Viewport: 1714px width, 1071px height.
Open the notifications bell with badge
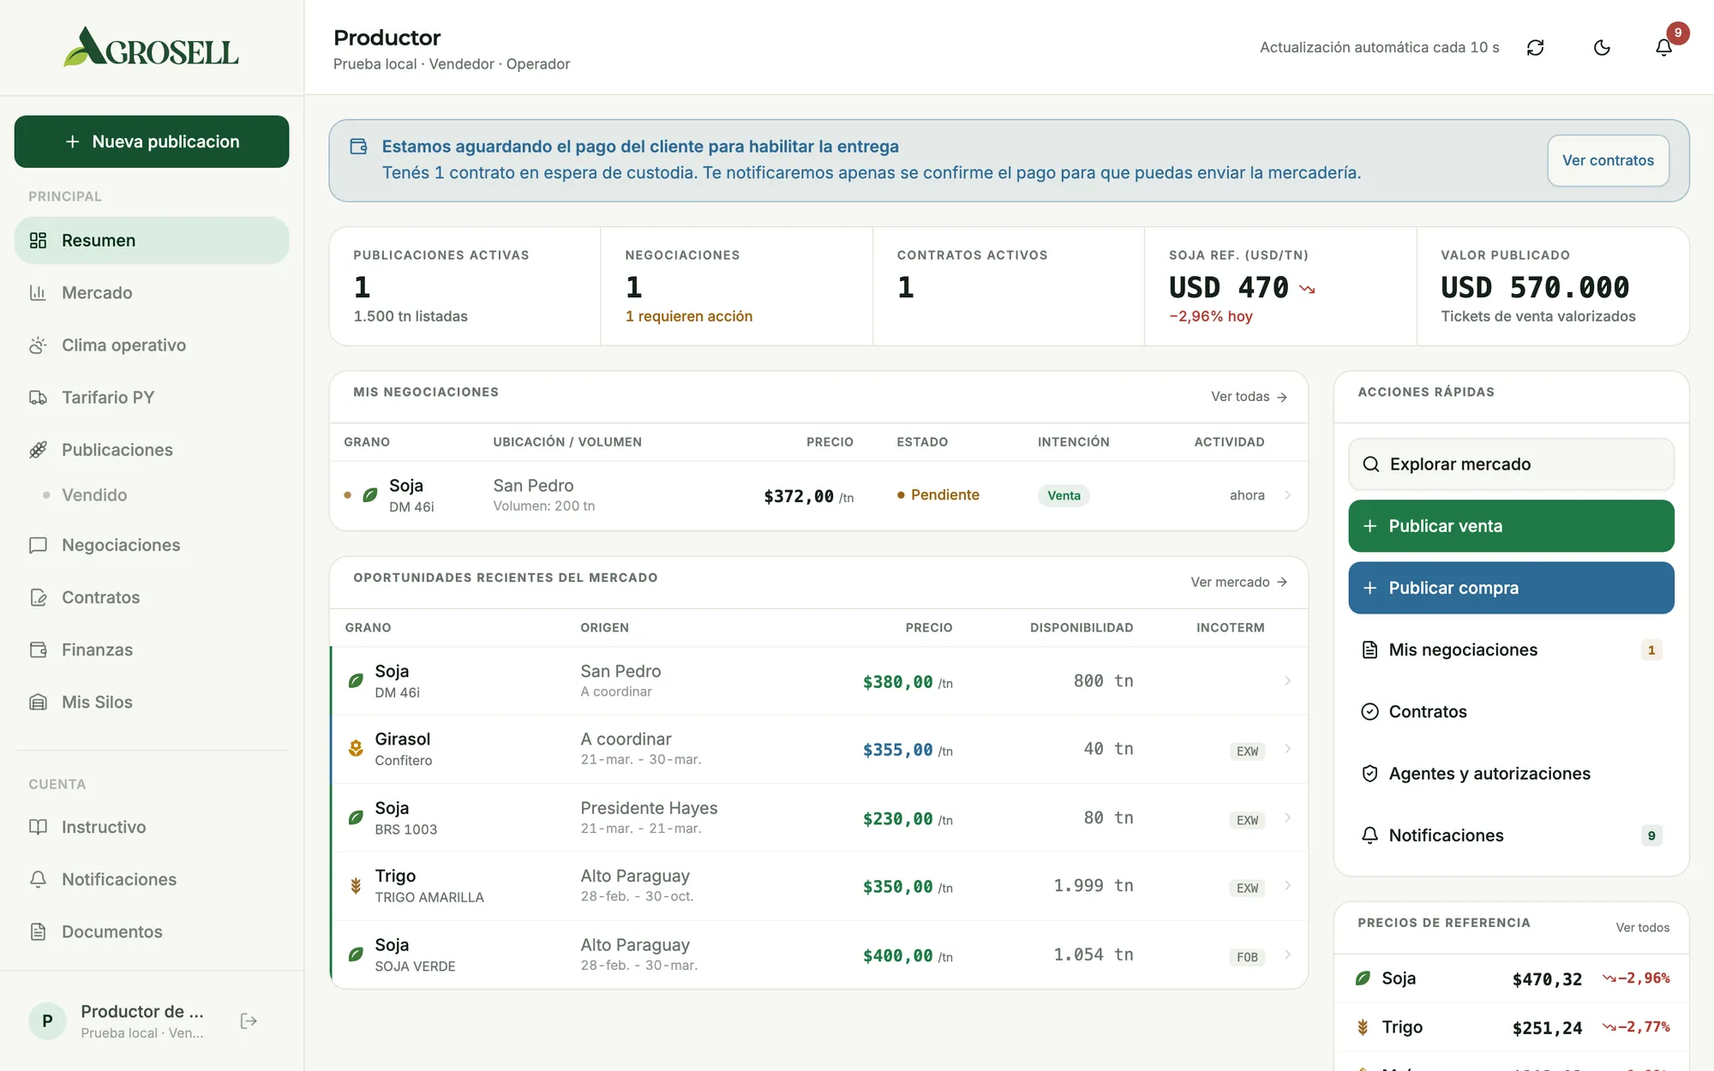tap(1663, 48)
